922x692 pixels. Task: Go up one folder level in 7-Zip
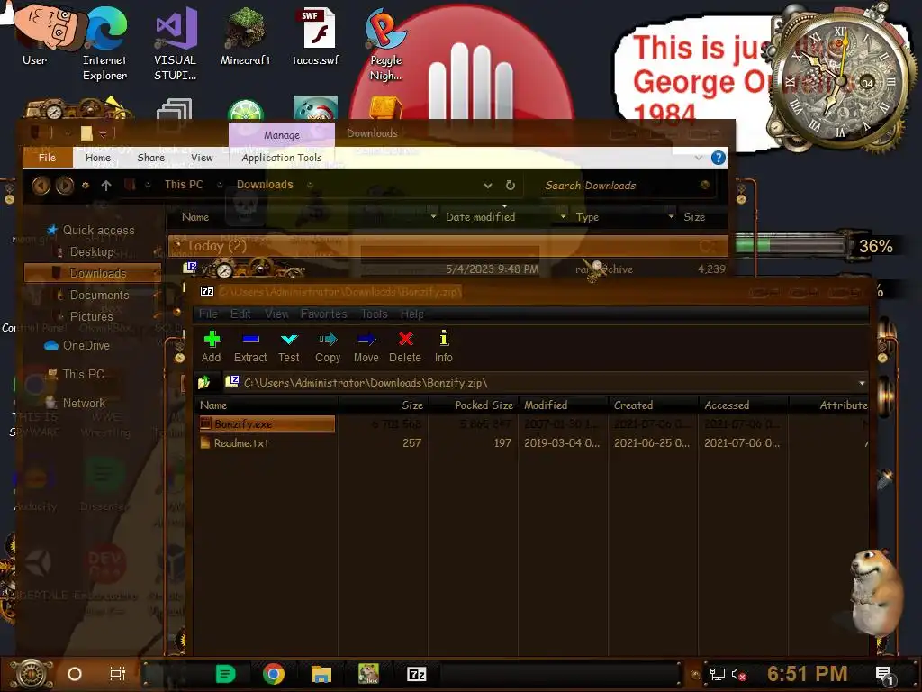coord(204,383)
